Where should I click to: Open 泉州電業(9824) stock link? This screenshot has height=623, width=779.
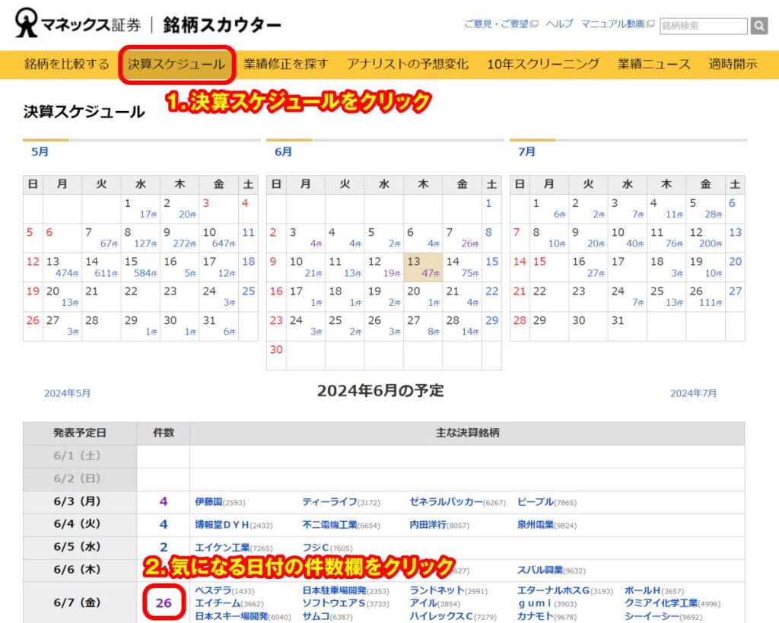[546, 525]
